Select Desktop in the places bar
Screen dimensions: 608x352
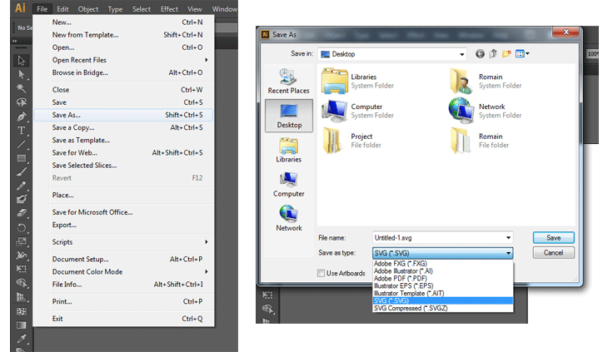289,116
